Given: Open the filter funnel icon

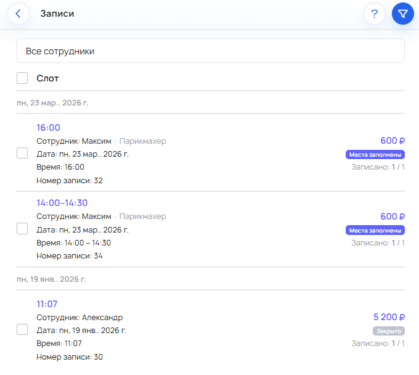Looking at the screenshot, I should click(402, 14).
